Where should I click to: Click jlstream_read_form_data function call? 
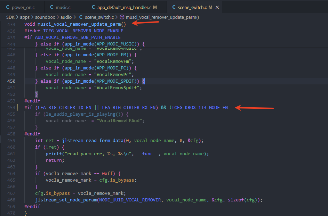[x=93, y=141]
